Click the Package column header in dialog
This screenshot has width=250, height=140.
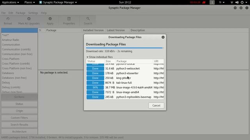pyautogui.click(x=134, y=61)
